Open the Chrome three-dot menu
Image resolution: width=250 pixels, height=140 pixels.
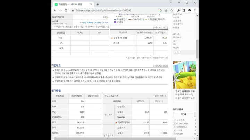(195, 10)
